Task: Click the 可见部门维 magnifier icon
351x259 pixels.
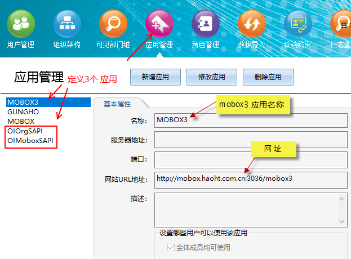Action: 113,24
